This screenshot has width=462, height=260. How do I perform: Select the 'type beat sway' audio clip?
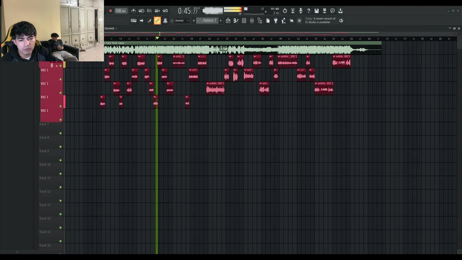tap(243, 48)
